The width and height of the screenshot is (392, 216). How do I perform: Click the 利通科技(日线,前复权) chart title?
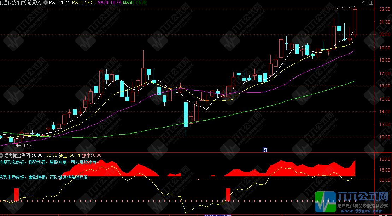[x=22, y=2]
